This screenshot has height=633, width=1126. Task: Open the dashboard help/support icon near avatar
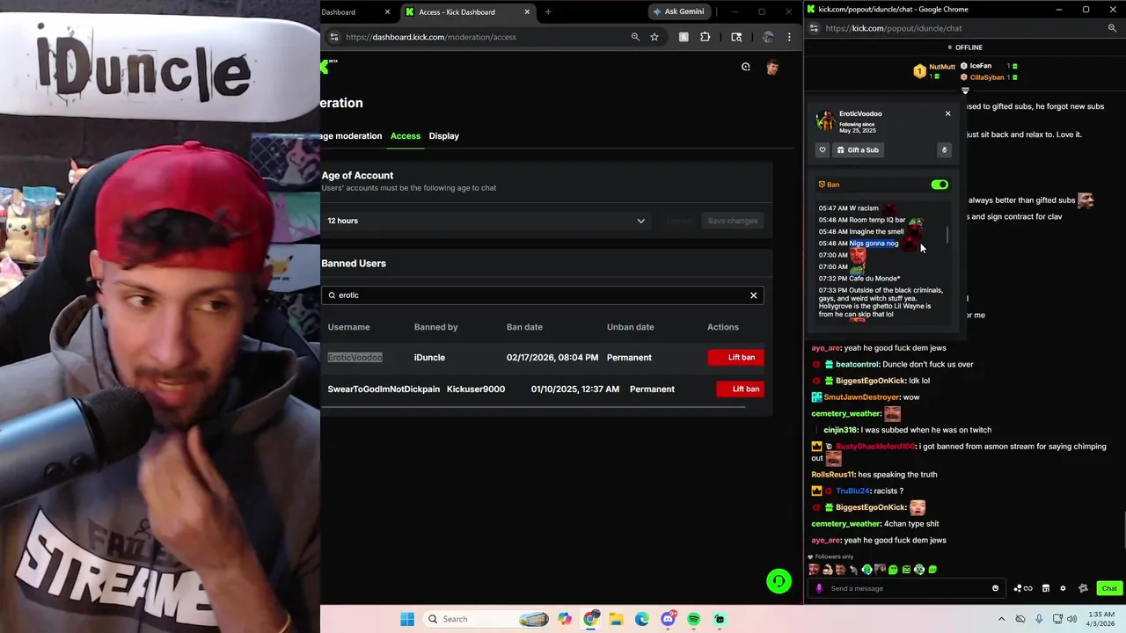point(745,67)
